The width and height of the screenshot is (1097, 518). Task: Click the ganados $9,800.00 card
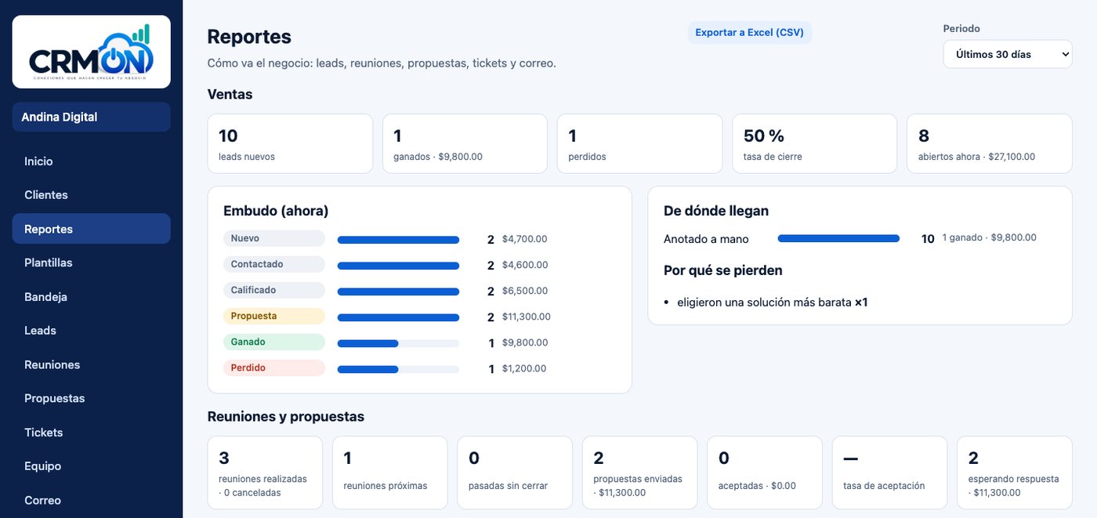point(465,143)
